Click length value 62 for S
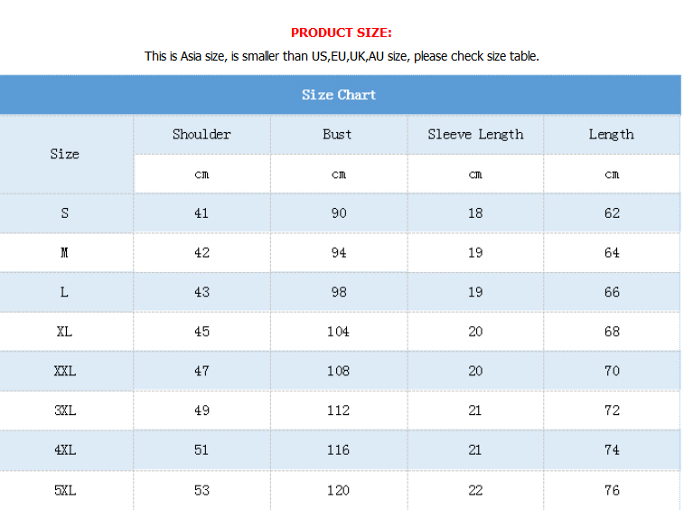 pyautogui.click(x=612, y=213)
